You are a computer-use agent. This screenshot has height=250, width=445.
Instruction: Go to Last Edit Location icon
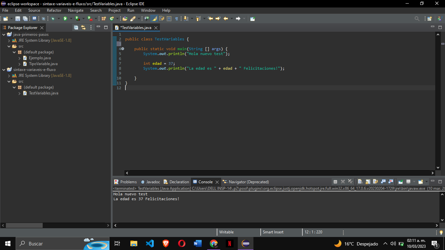pyautogui.click(x=210, y=19)
